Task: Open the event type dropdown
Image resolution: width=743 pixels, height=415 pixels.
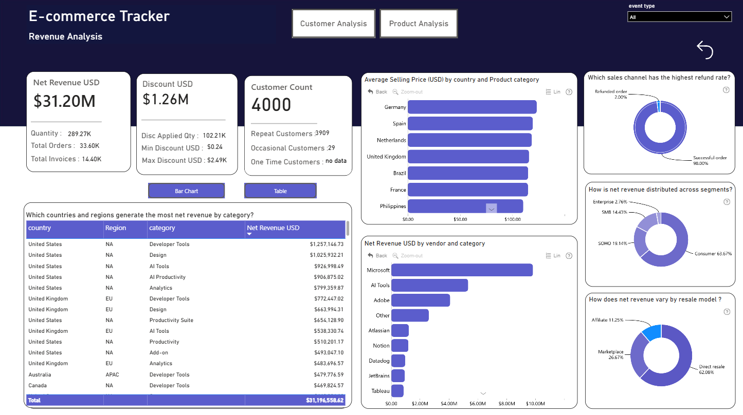Action: pyautogui.click(x=679, y=17)
